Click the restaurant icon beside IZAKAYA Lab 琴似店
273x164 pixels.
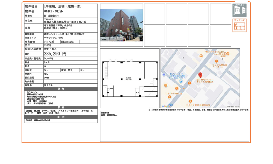tap(229, 54)
